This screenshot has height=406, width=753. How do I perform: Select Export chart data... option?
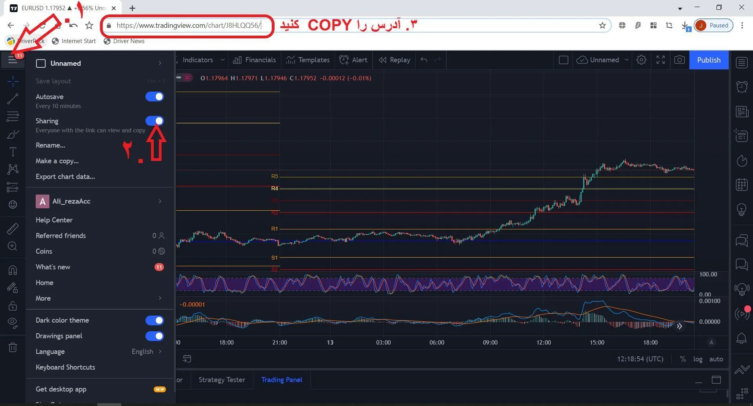coord(65,177)
